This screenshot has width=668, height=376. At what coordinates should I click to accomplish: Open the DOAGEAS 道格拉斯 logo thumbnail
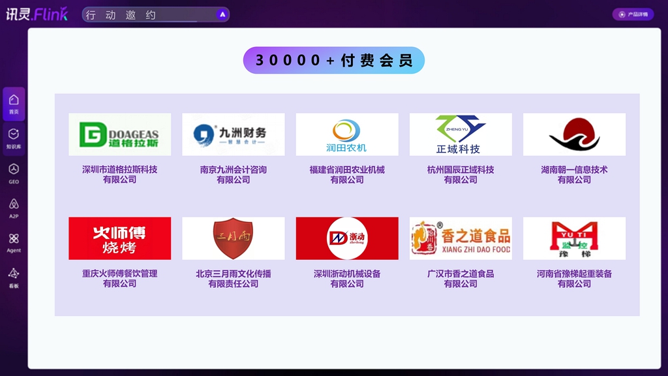(120, 134)
